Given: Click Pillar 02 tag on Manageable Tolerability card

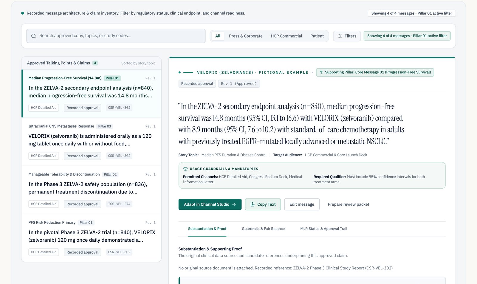Looking at the screenshot, I should pos(110,175).
